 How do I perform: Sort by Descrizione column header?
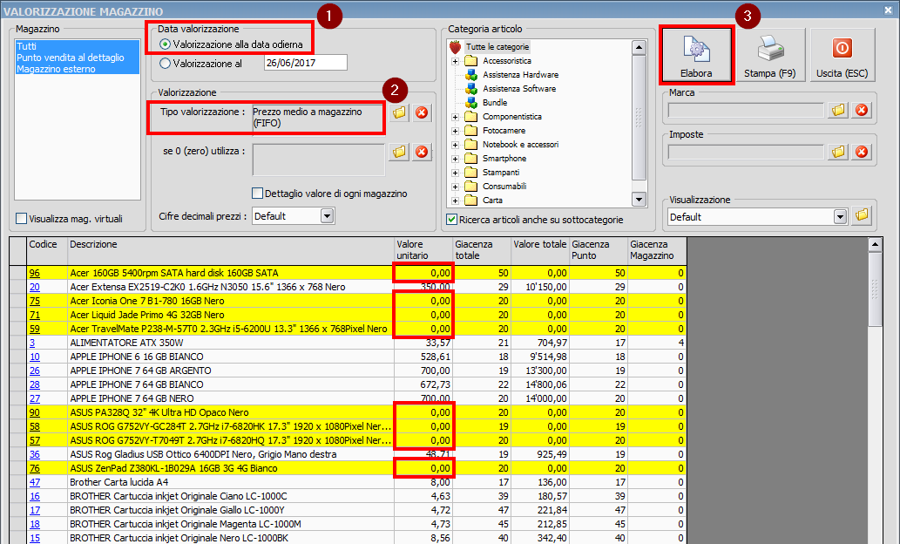tap(231, 251)
